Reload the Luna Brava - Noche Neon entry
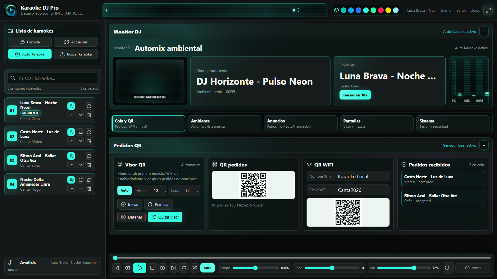This screenshot has width=497, height=279. [89, 106]
